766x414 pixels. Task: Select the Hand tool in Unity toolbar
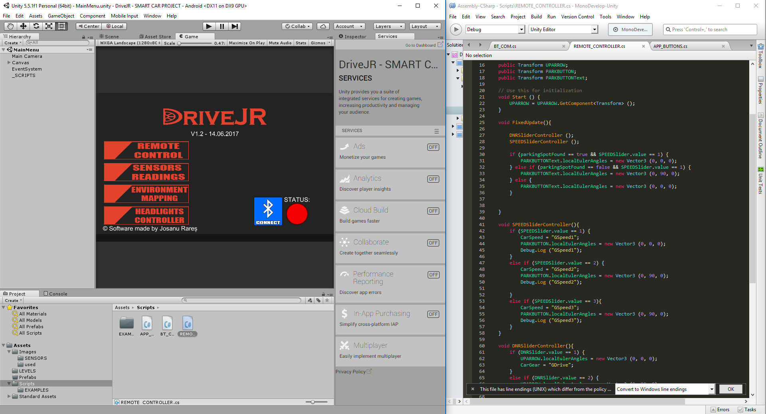[x=10, y=26]
